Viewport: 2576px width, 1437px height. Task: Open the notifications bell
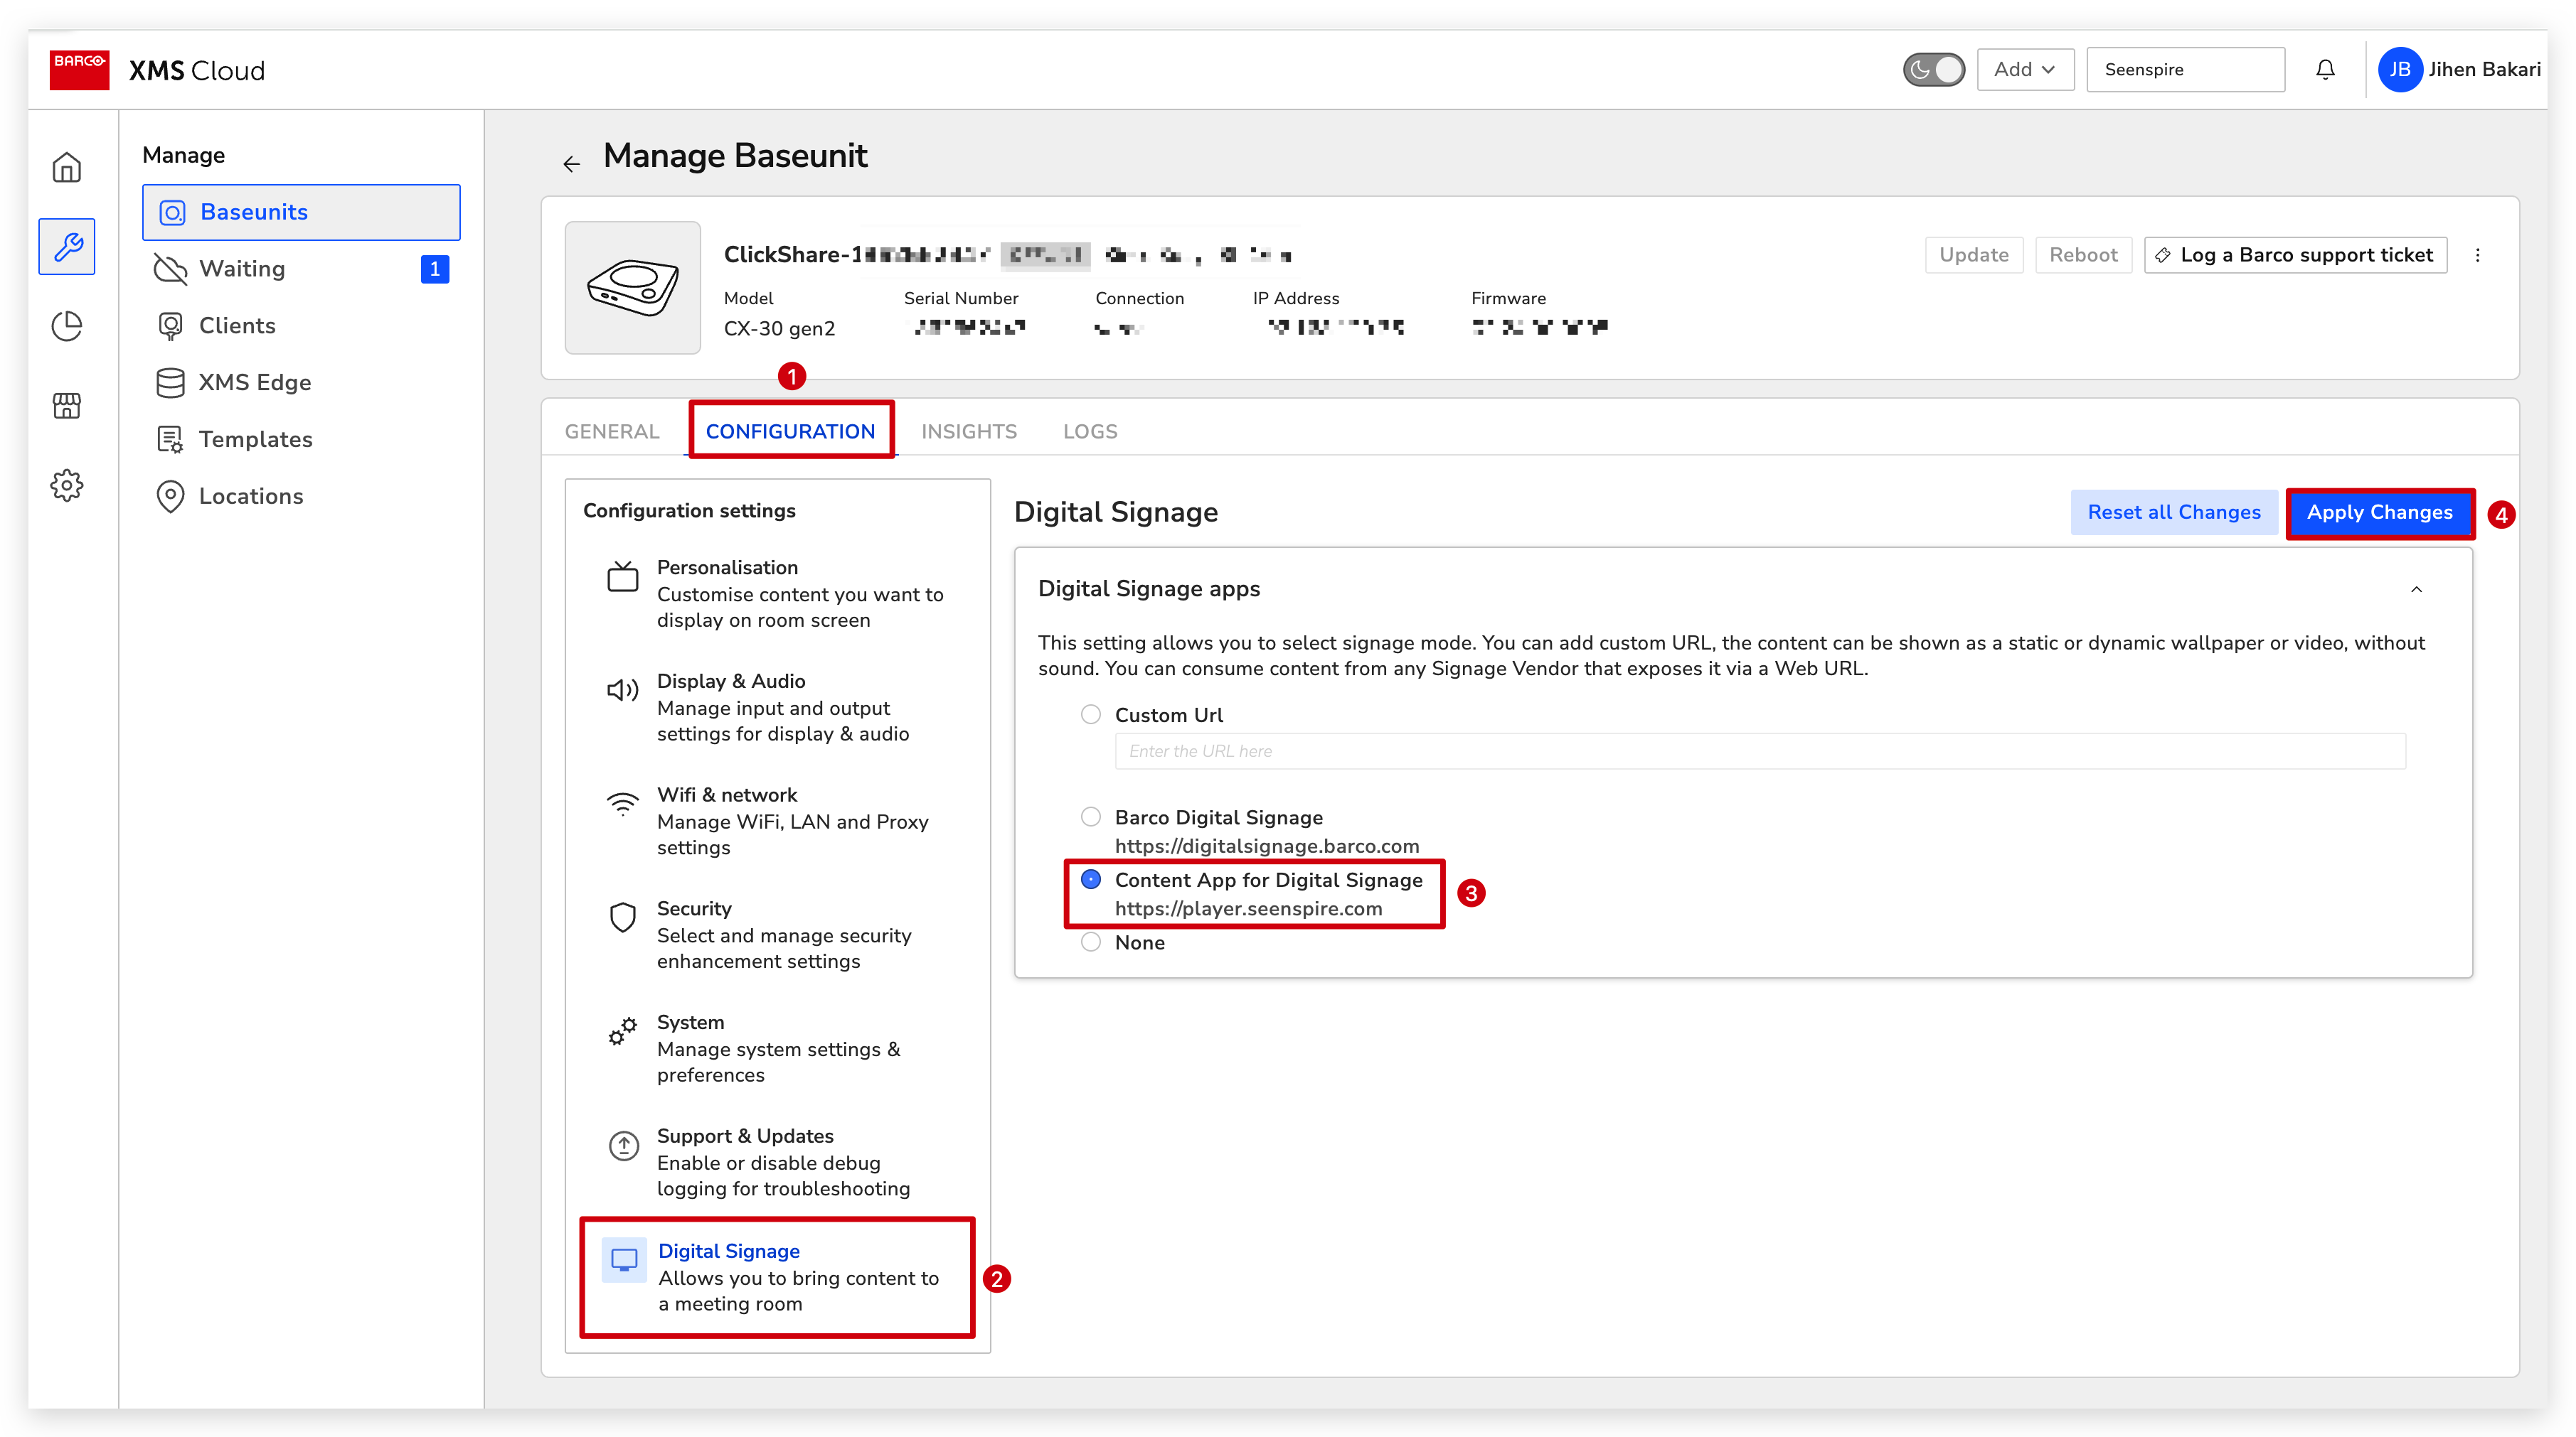click(x=2325, y=70)
